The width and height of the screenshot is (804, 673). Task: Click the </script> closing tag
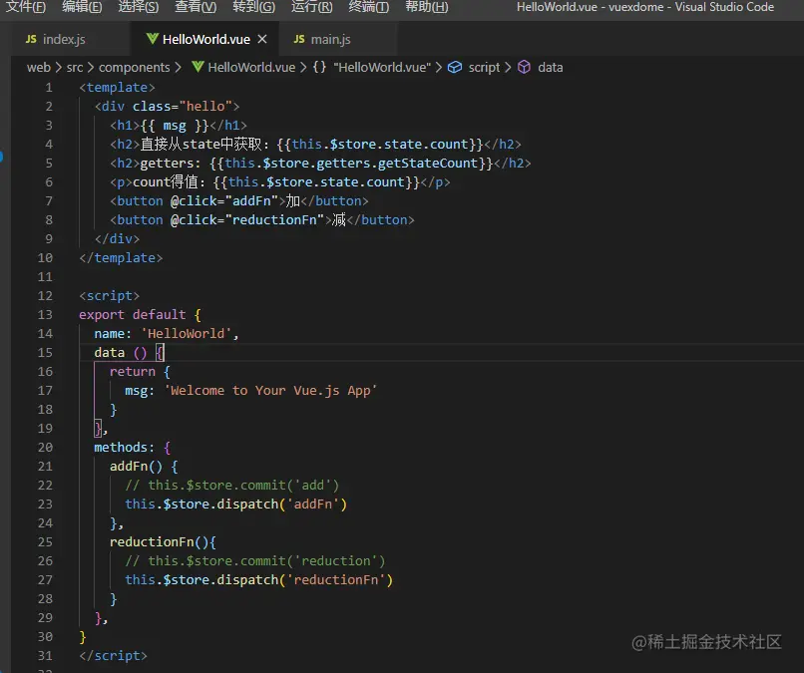tap(114, 656)
